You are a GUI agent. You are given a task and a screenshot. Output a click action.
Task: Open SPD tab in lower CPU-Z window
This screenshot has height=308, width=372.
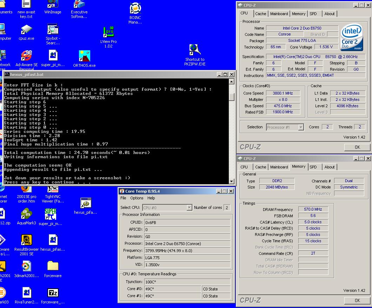coord(313,167)
